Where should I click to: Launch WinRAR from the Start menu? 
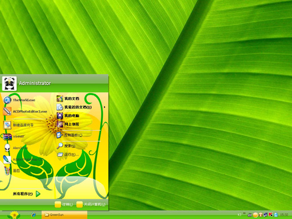pos(14,136)
